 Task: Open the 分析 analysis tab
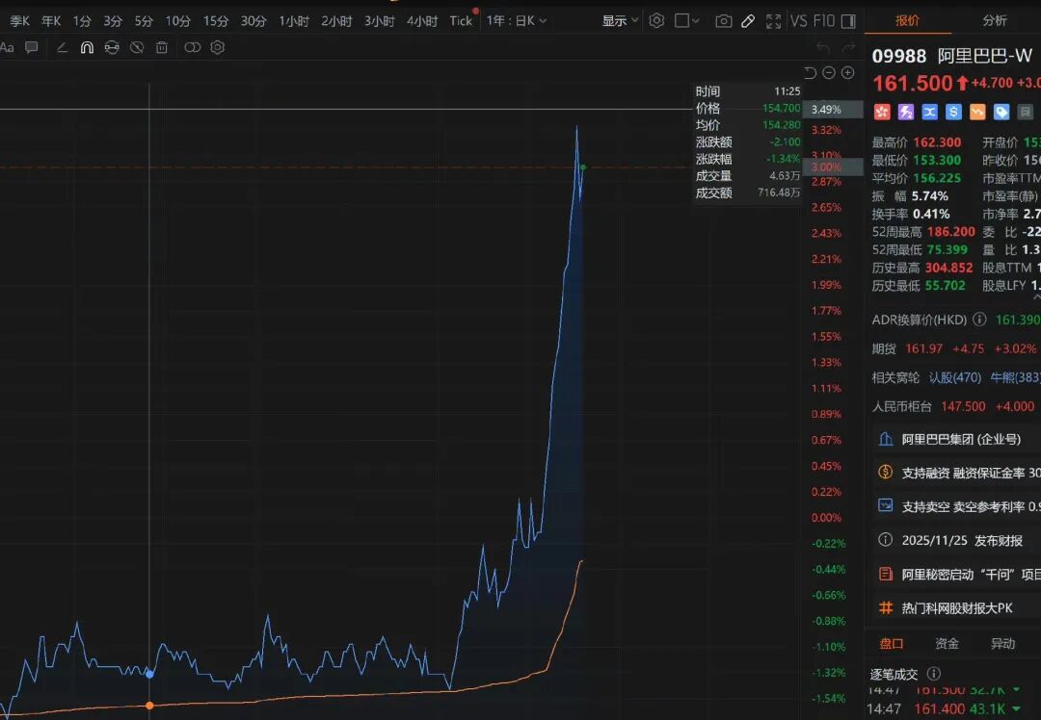point(995,20)
